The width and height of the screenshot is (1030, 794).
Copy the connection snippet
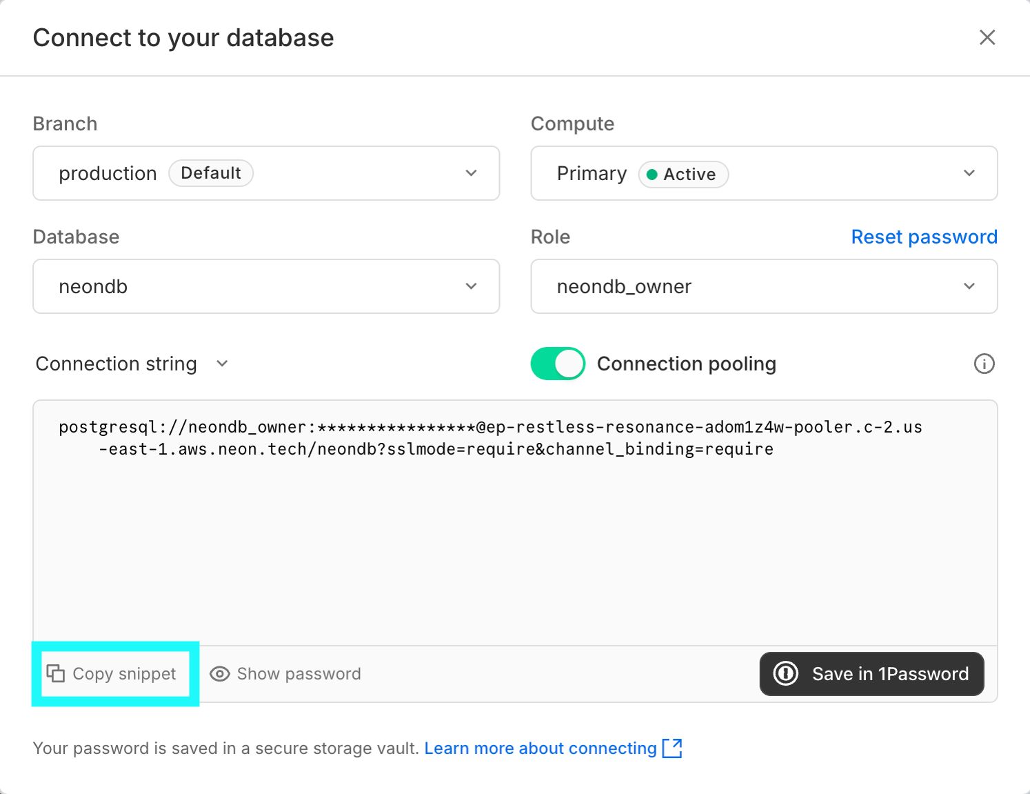tap(112, 674)
